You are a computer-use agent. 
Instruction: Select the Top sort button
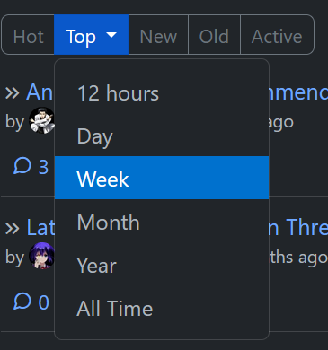point(92,35)
